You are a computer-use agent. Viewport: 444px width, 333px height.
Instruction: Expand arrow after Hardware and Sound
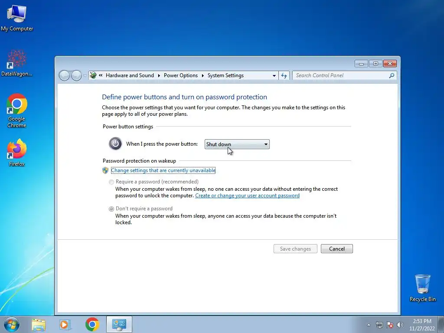(x=159, y=75)
